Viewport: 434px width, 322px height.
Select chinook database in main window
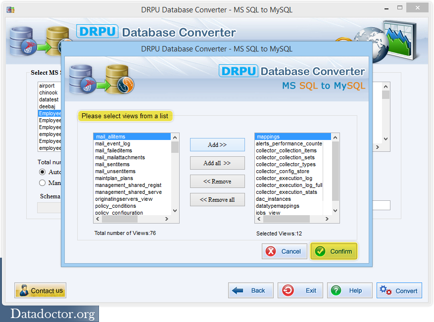[49, 92]
